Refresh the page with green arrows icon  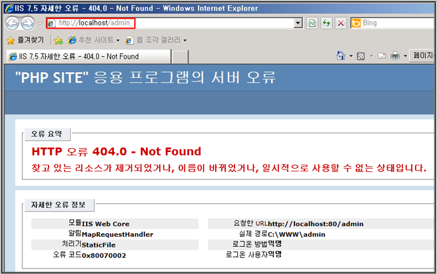coord(326,23)
